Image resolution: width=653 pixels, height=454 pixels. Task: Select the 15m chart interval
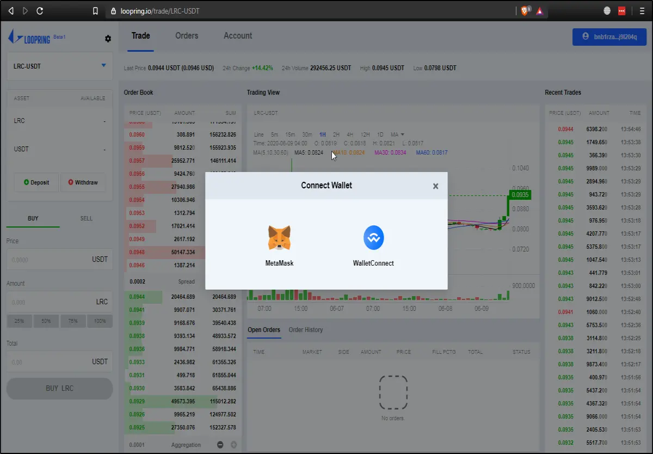(291, 134)
